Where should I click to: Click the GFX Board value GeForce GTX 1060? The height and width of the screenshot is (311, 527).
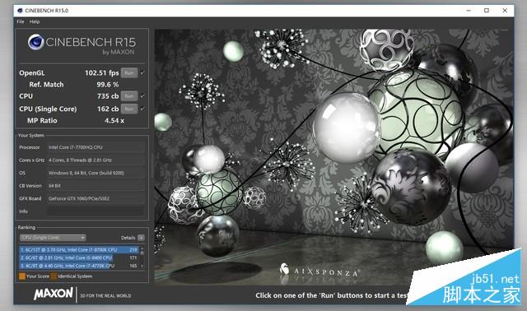coord(96,198)
